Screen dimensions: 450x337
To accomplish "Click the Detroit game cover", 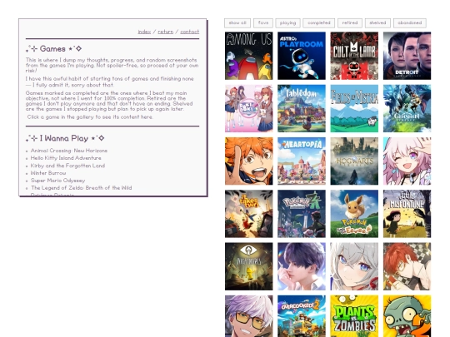I will (x=407, y=56).
